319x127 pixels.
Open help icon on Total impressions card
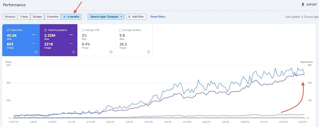(73, 52)
